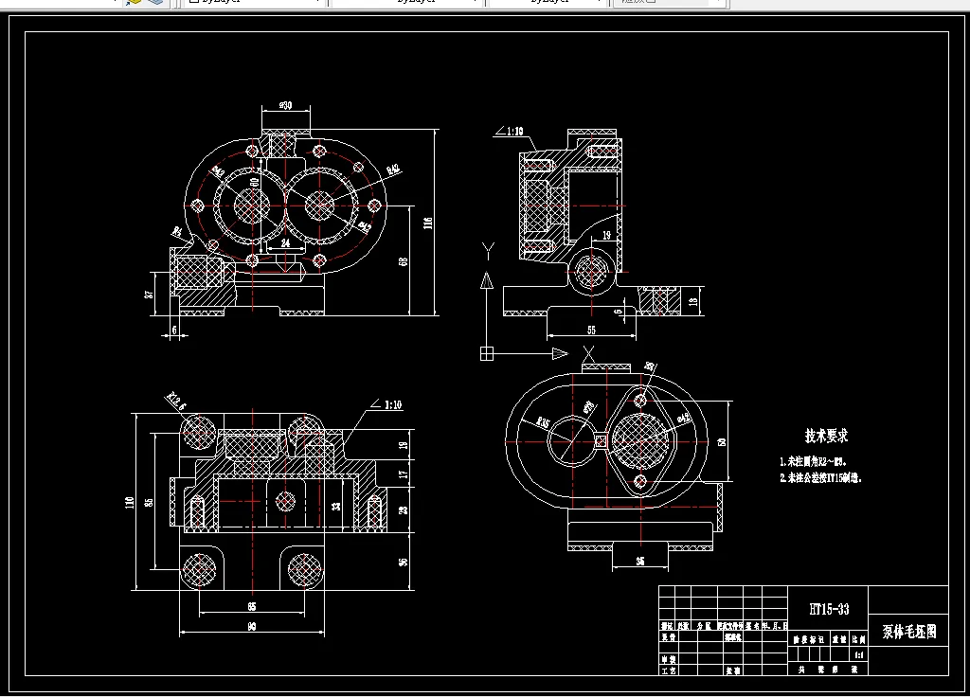This screenshot has height=697, width=970.
Task: Click the 116 height dimension in top-left view
Action: [x=427, y=223]
